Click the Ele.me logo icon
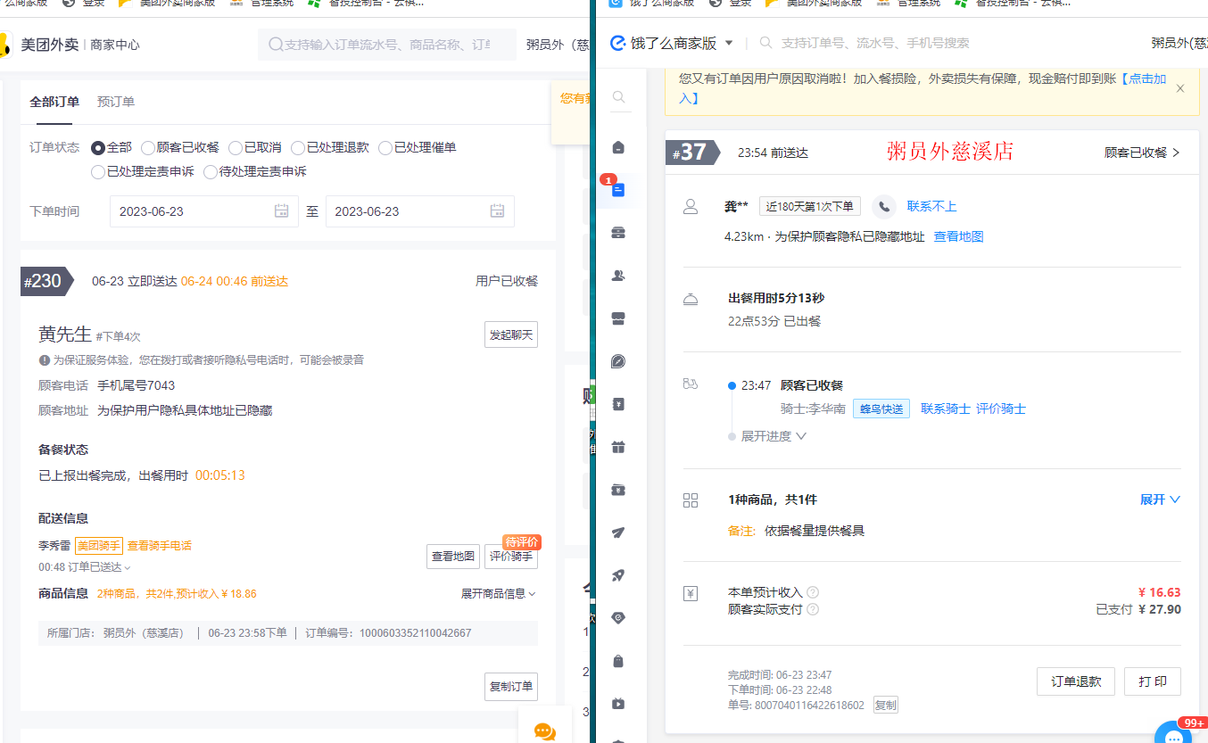The width and height of the screenshot is (1208, 743). (x=617, y=43)
